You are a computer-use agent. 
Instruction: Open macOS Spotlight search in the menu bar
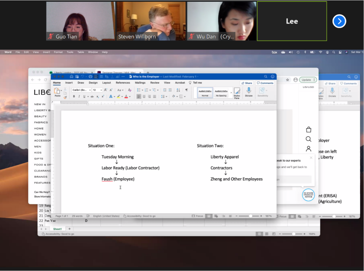[x=334, y=52]
